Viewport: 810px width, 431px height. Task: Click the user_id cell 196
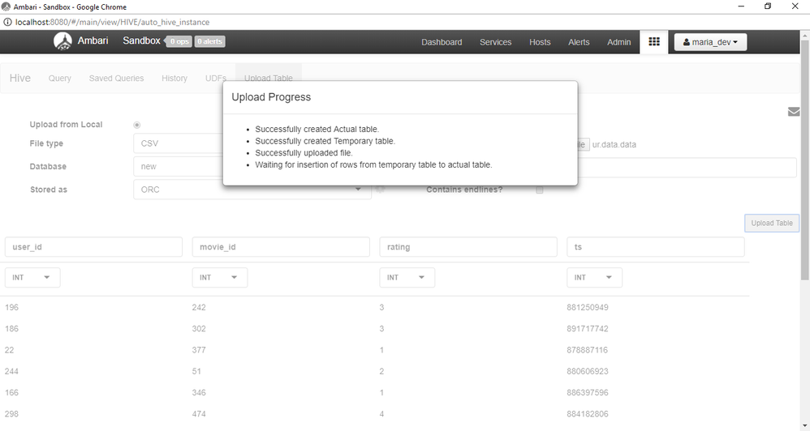11,307
